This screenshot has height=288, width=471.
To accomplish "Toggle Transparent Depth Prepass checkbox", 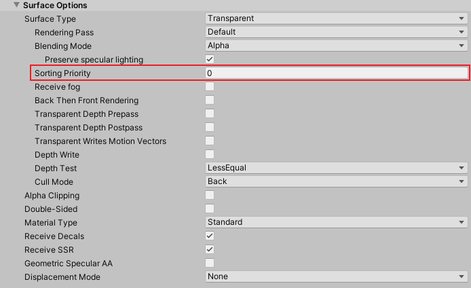I will click(210, 113).
